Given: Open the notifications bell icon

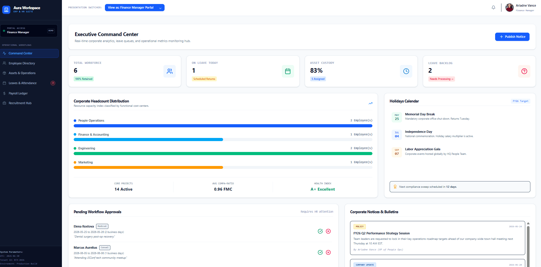Looking at the screenshot, I should point(493,7).
